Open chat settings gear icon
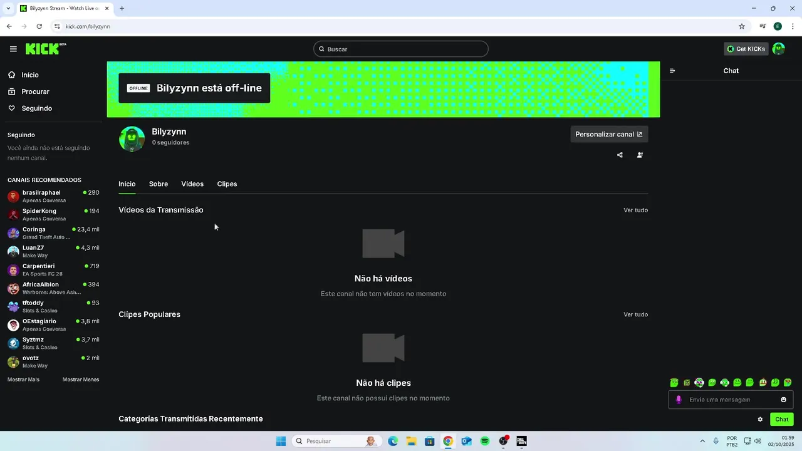Image resolution: width=802 pixels, height=451 pixels. [x=760, y=420]
